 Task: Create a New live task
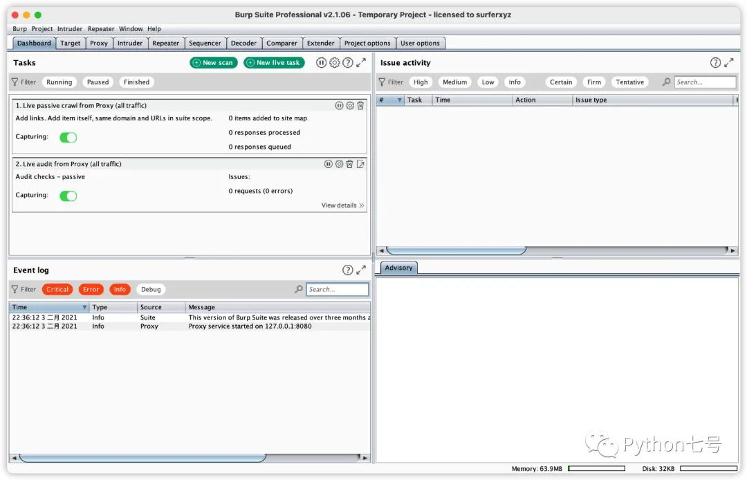[274, 62]
